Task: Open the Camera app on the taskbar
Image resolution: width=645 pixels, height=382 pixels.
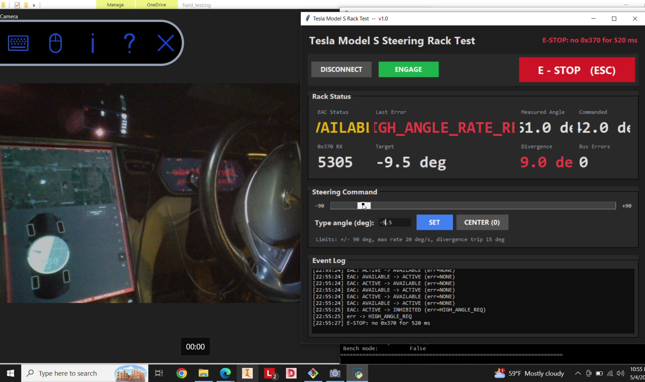Action: 335,373
